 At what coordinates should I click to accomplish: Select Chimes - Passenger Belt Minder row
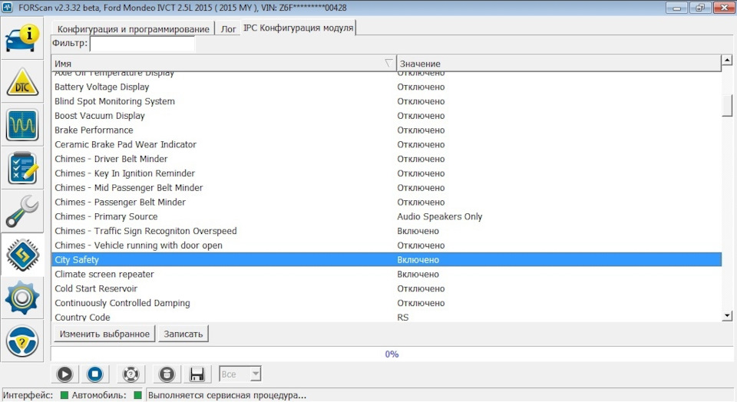(x=386, y=202)
